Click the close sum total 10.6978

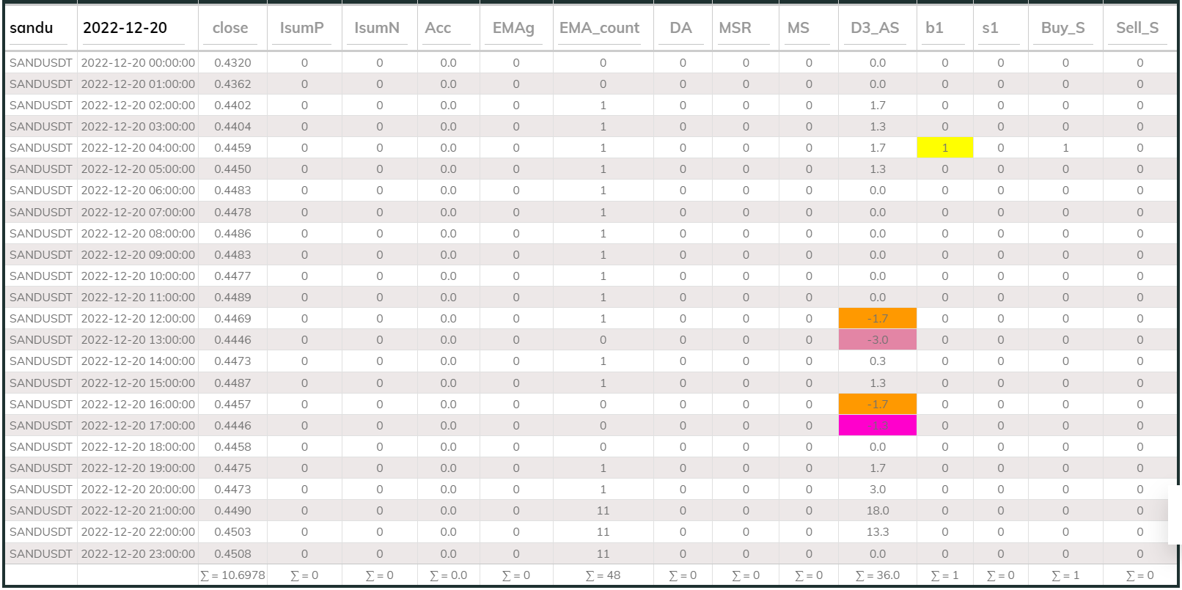tap(232, 575)
